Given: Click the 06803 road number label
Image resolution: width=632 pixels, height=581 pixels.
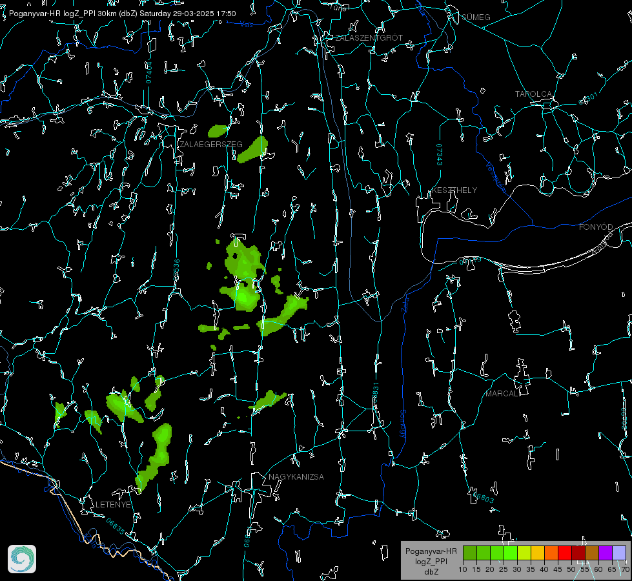Looking at the screenshot, I should tap(484, 497).
